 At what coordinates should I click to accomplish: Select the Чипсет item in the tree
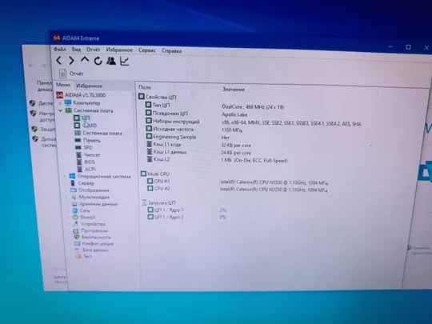pos(92,155)
